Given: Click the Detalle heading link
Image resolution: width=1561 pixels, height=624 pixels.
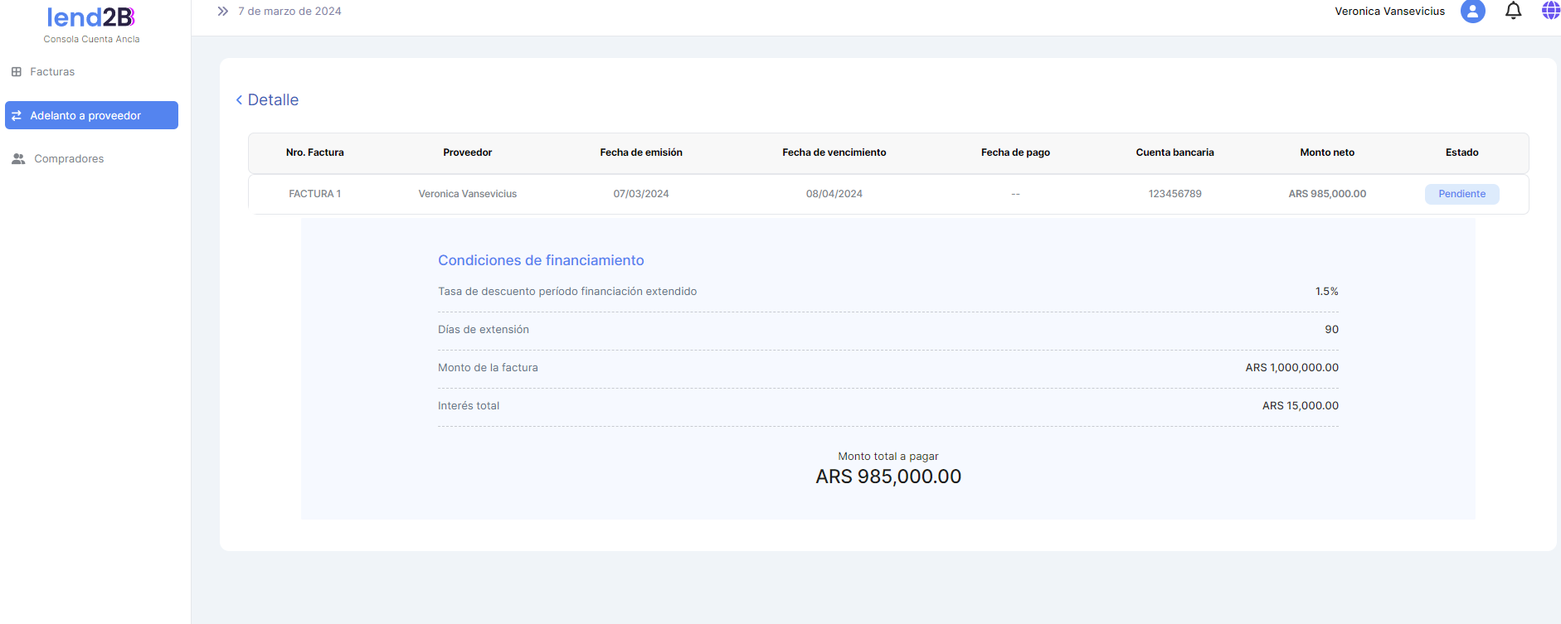Looking at the screenshot, I should pyautogui.click(x=273, y=100).
